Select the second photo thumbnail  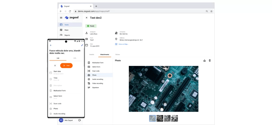coord(160,118)
